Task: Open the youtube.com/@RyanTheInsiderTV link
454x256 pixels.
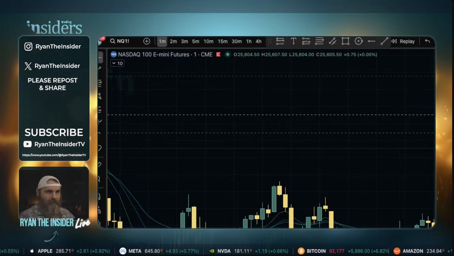Action: [54, 155]
